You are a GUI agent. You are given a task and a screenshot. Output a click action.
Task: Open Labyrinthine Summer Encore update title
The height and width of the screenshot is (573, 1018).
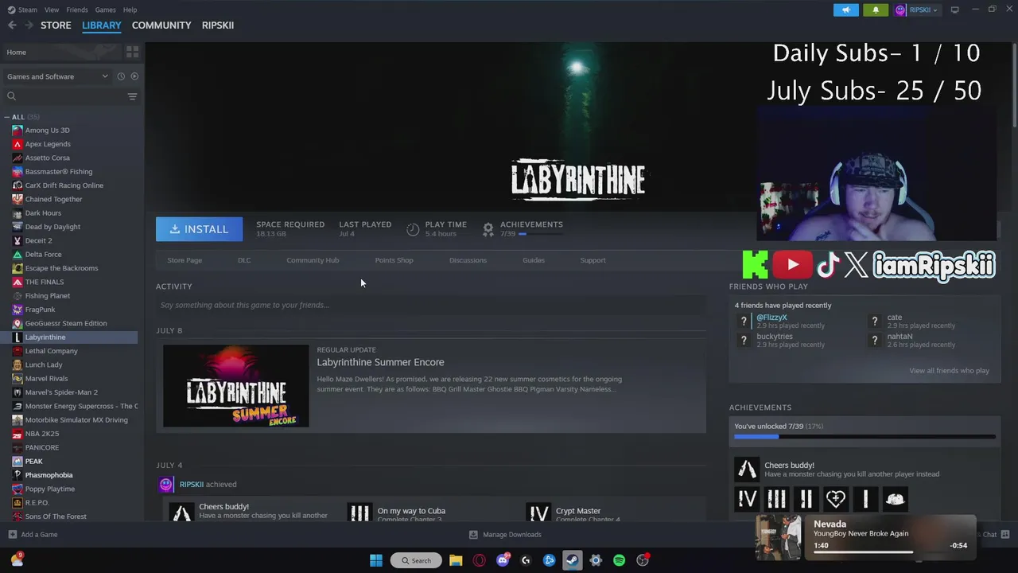click(x=380, y=362)
